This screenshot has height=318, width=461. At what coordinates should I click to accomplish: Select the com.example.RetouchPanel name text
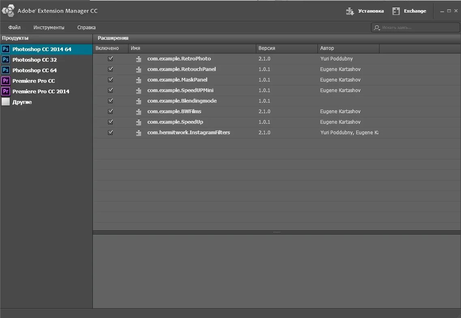181,69
